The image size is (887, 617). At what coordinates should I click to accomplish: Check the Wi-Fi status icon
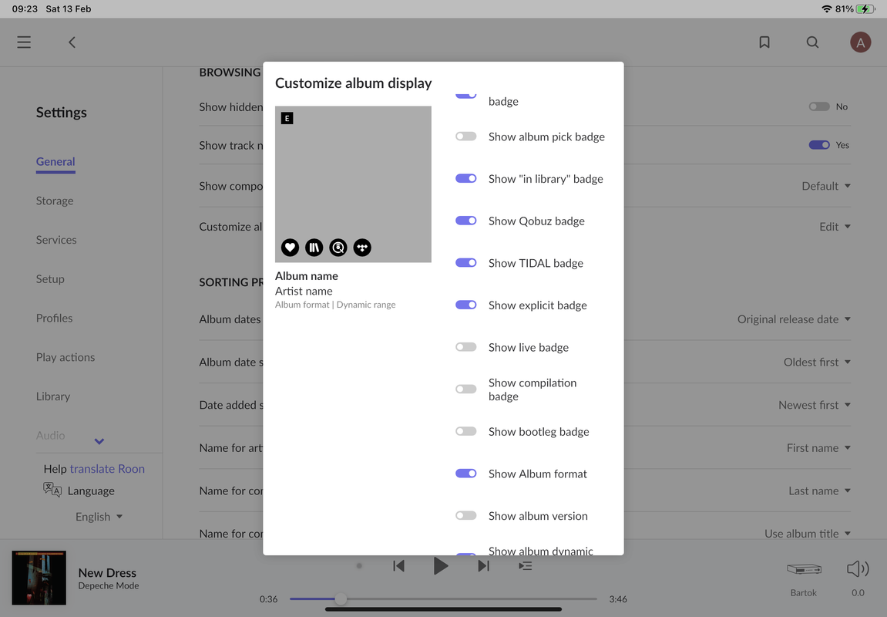pyautogui.click(x=826, y=9)
